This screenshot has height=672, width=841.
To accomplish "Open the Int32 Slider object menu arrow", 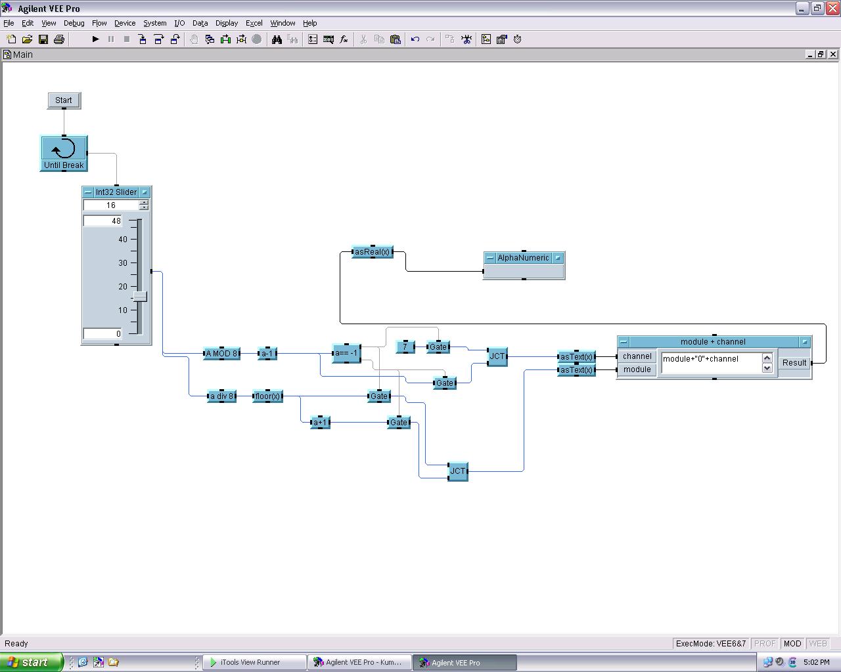I will (x=145, y=192).
